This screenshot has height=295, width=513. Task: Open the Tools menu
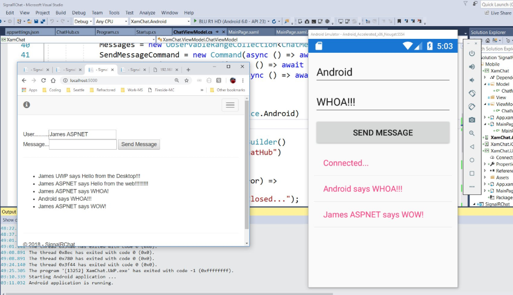[114, 13]
